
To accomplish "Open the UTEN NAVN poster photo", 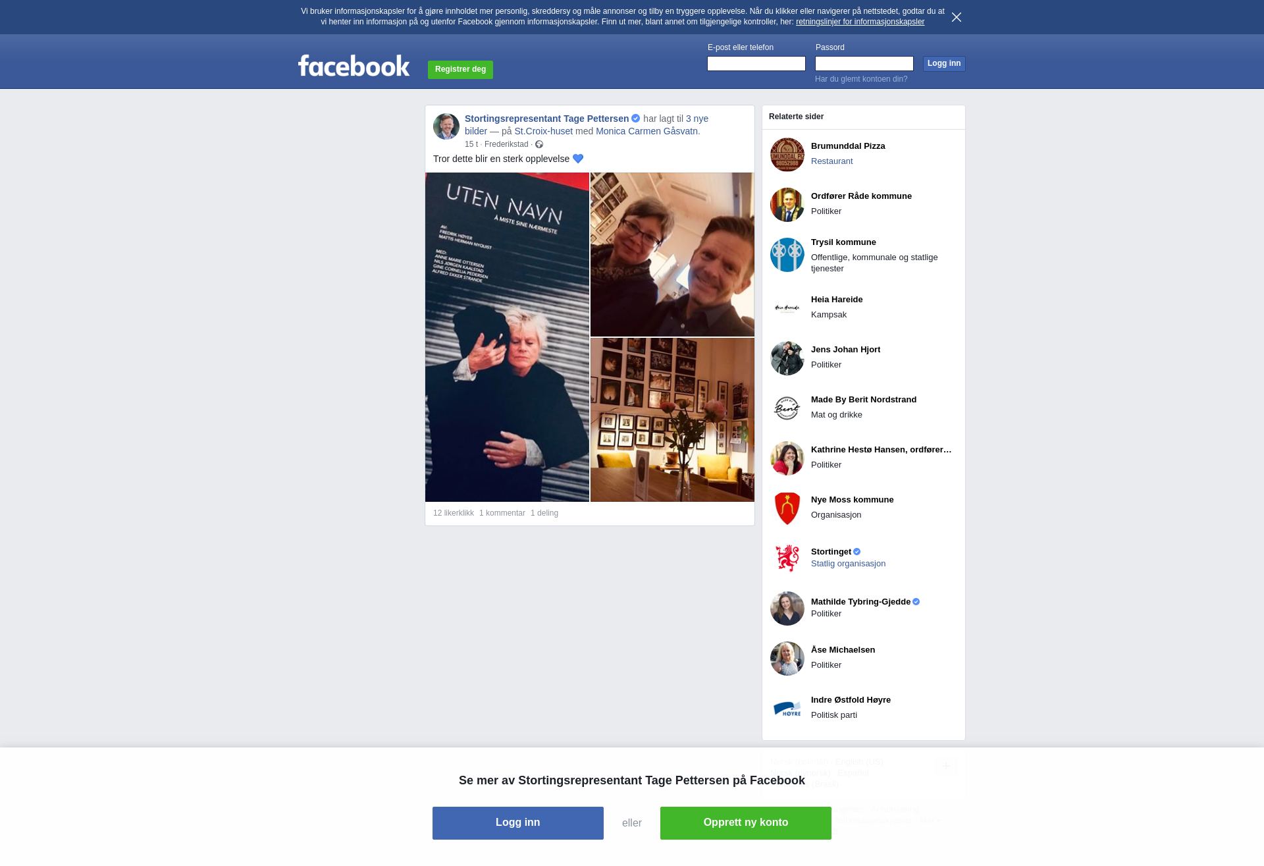I will coord(507,337).
